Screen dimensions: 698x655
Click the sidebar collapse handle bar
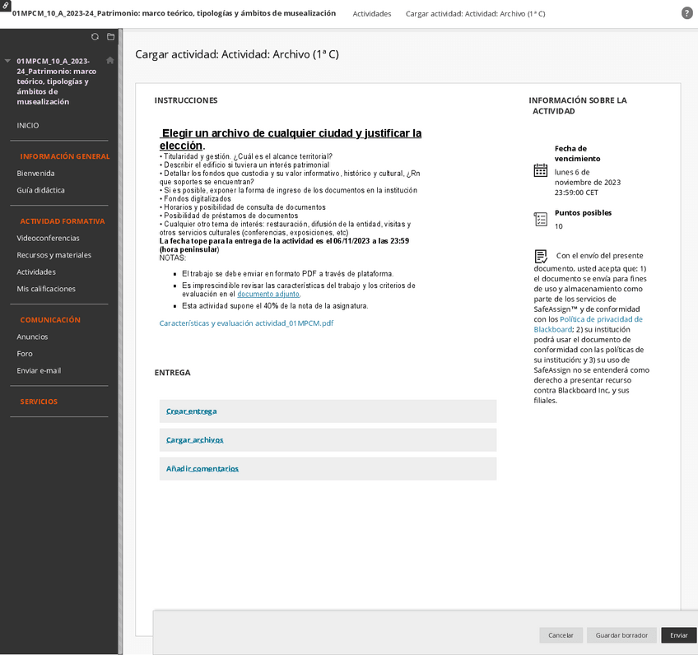coord(120,341)
